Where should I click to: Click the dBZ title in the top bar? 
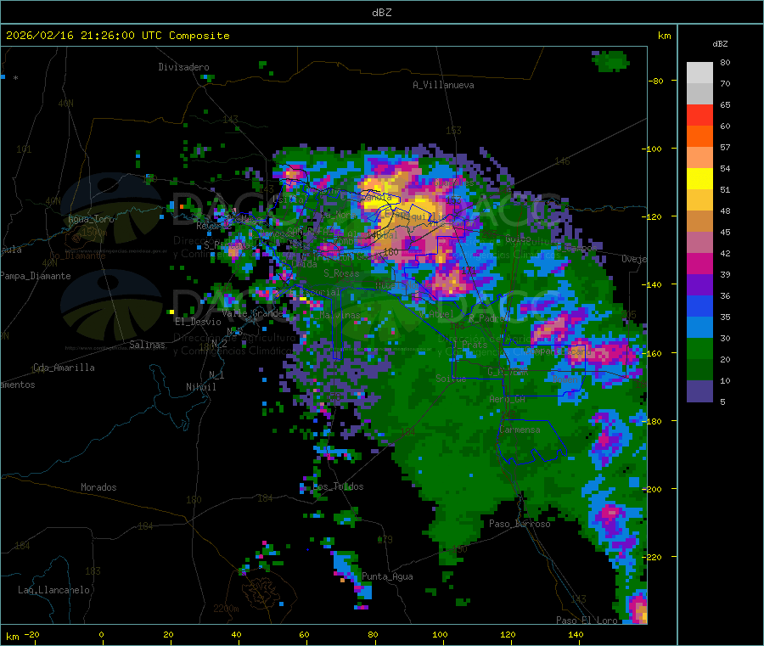(381, 13)
